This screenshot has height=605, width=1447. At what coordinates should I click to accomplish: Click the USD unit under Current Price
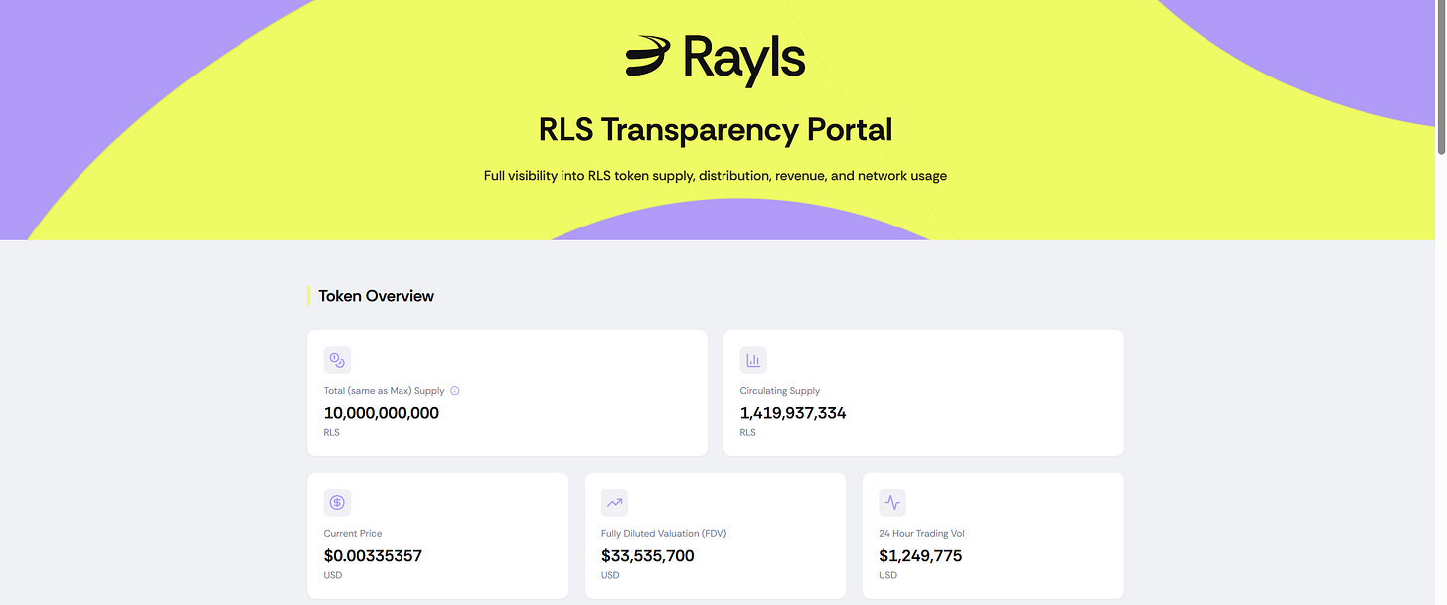click(333, 576)
